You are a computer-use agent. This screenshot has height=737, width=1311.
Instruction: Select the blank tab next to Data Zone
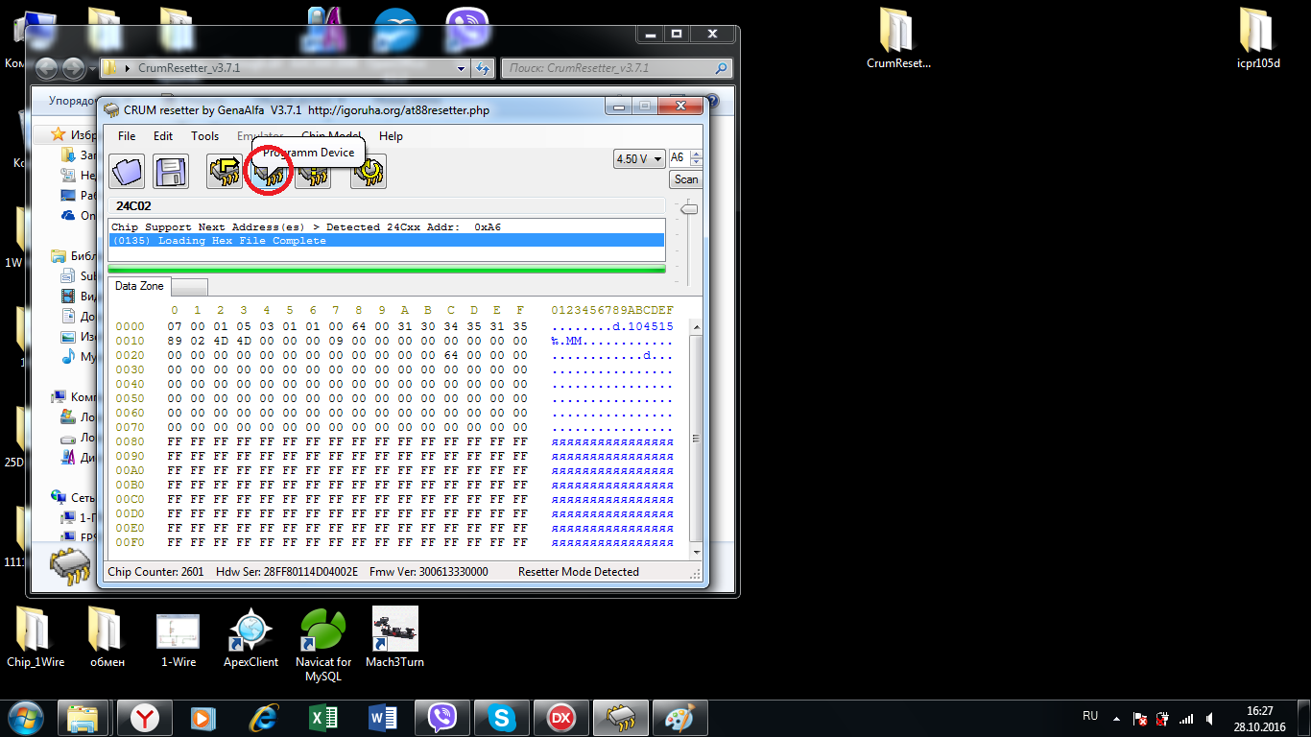189,287
